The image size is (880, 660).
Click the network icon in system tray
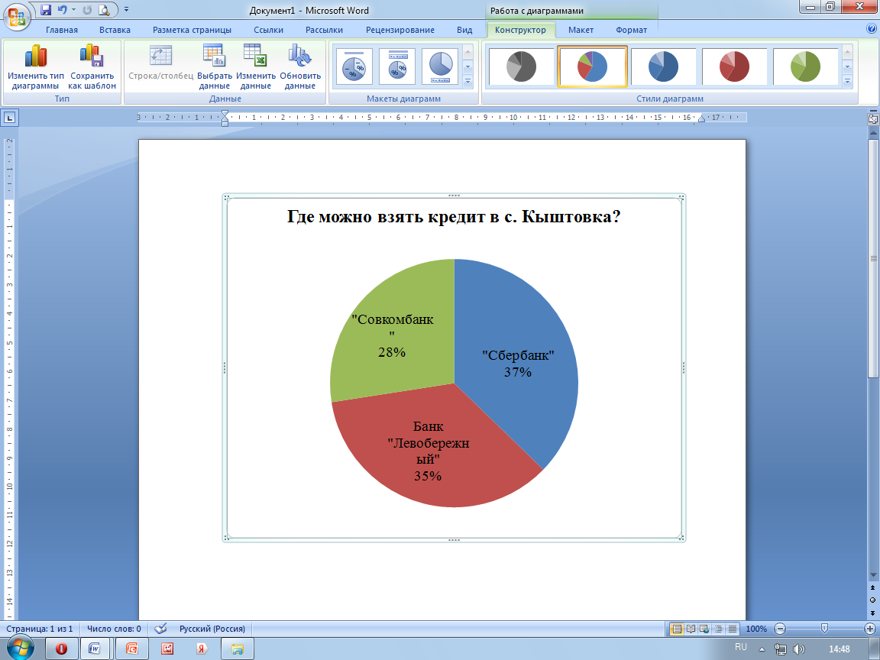coord(780,649)
